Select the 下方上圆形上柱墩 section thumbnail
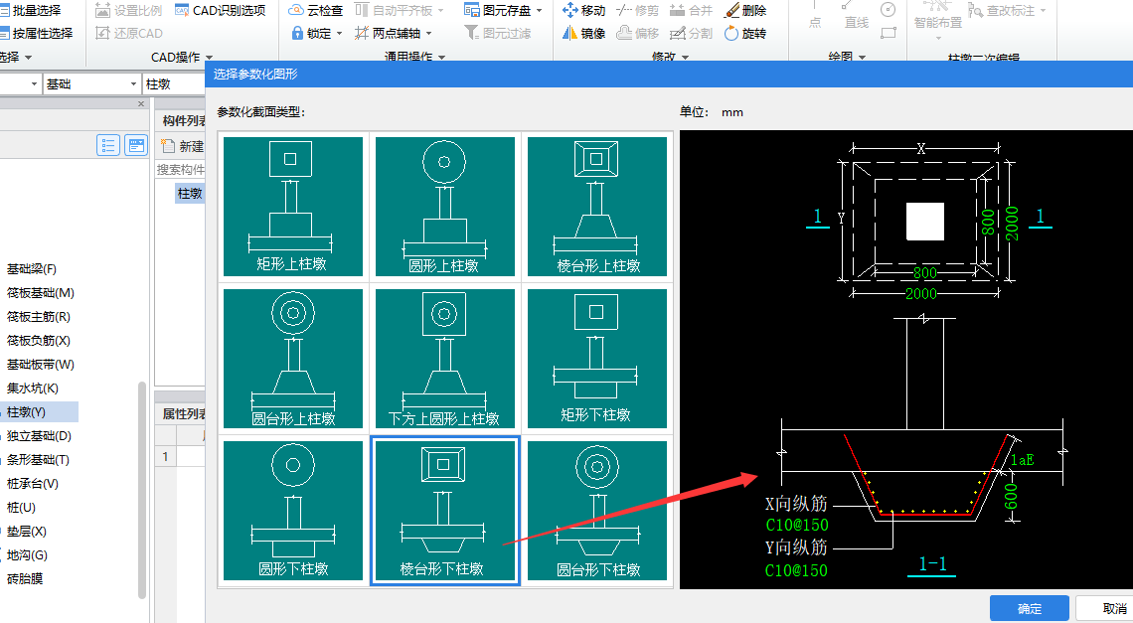Screen dimensions: 1133x623 (x=445, y=359)
